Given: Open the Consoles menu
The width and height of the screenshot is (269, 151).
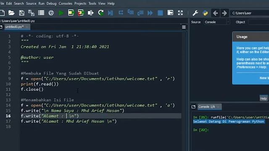Looking at the screenshot, I should [66, 3].
